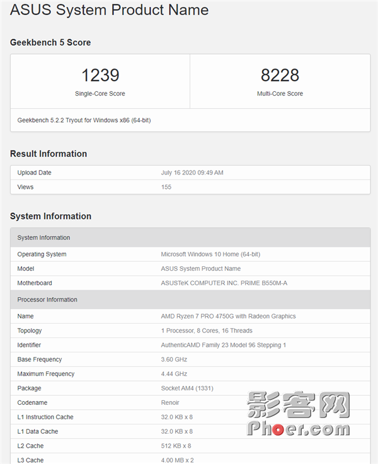This screenshot has width=378, height=464.
Task: Click the Codename label
Action: tap(32, 402)
